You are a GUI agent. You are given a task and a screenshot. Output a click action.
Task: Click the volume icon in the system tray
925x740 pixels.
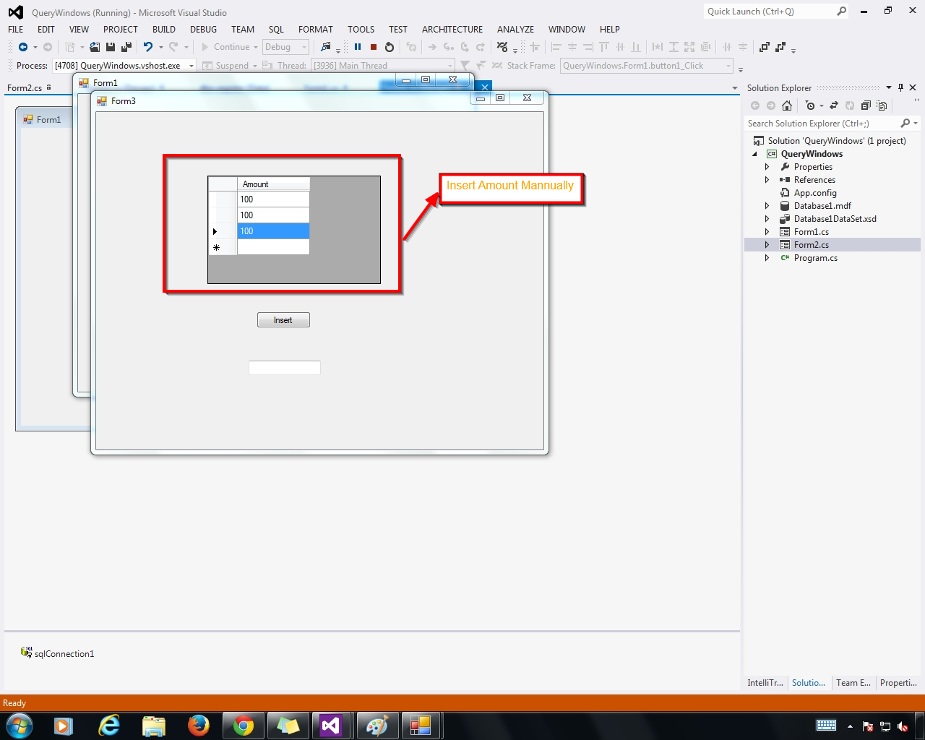(901, 726)
